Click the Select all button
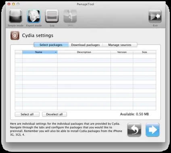 [x=27, y=114]
